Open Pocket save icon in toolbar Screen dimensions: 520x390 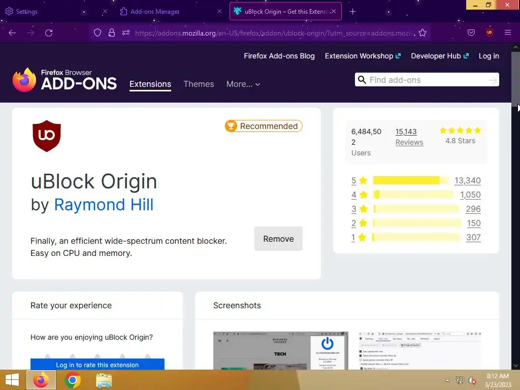click(471, 32)
